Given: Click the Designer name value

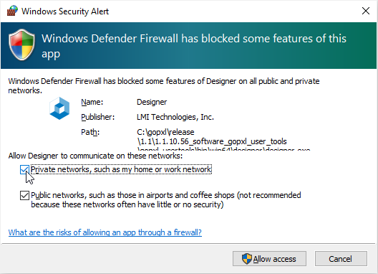Looking at the screenshot, I should (152, 102).
